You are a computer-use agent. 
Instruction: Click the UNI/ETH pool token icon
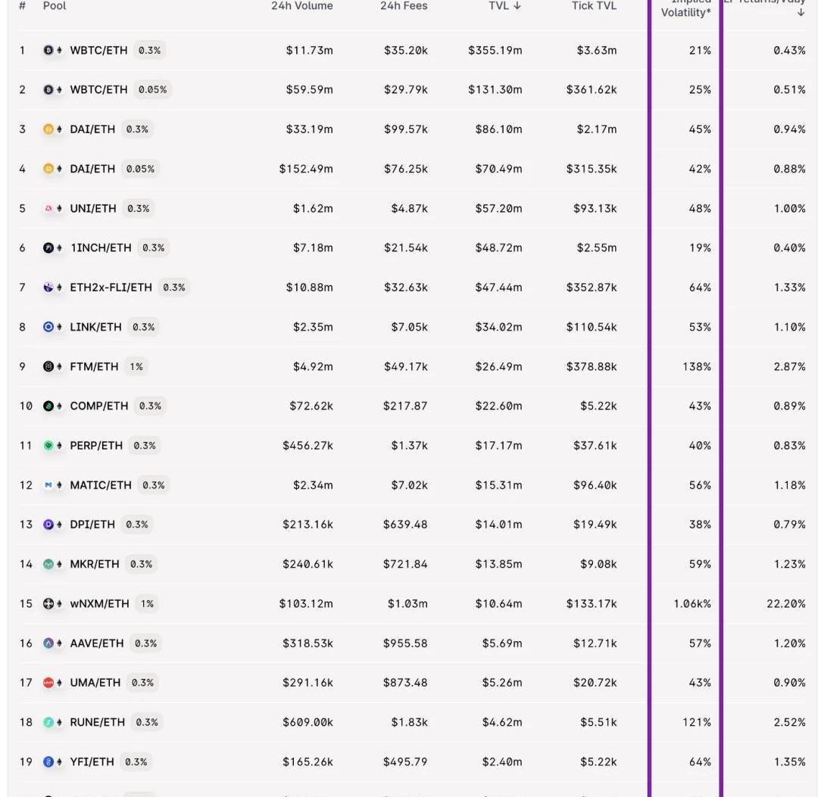coord(49,208)
